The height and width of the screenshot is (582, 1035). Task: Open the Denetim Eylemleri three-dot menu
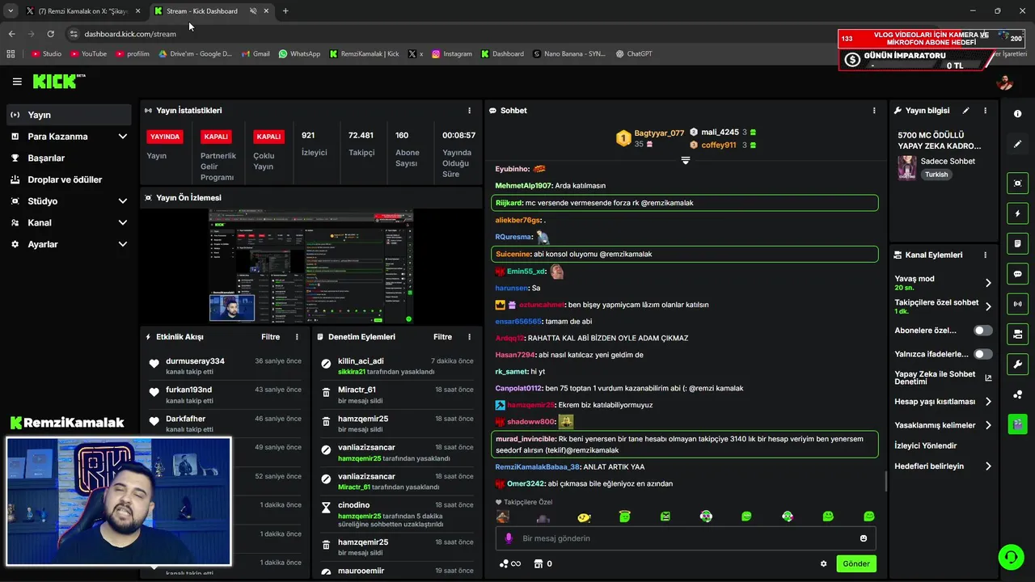point(469,337)
